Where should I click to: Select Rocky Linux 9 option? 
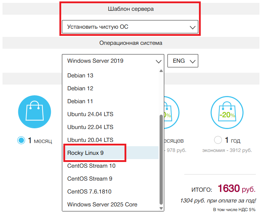(110, 153)
